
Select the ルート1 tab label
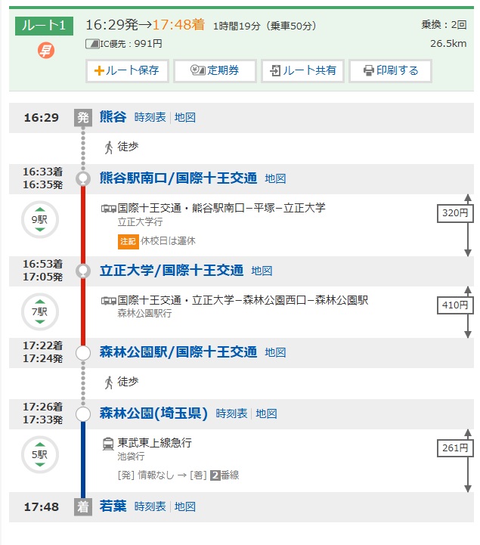coord(45,25)
